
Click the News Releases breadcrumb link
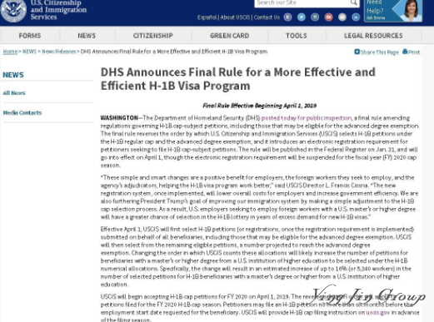pos(59,52)
